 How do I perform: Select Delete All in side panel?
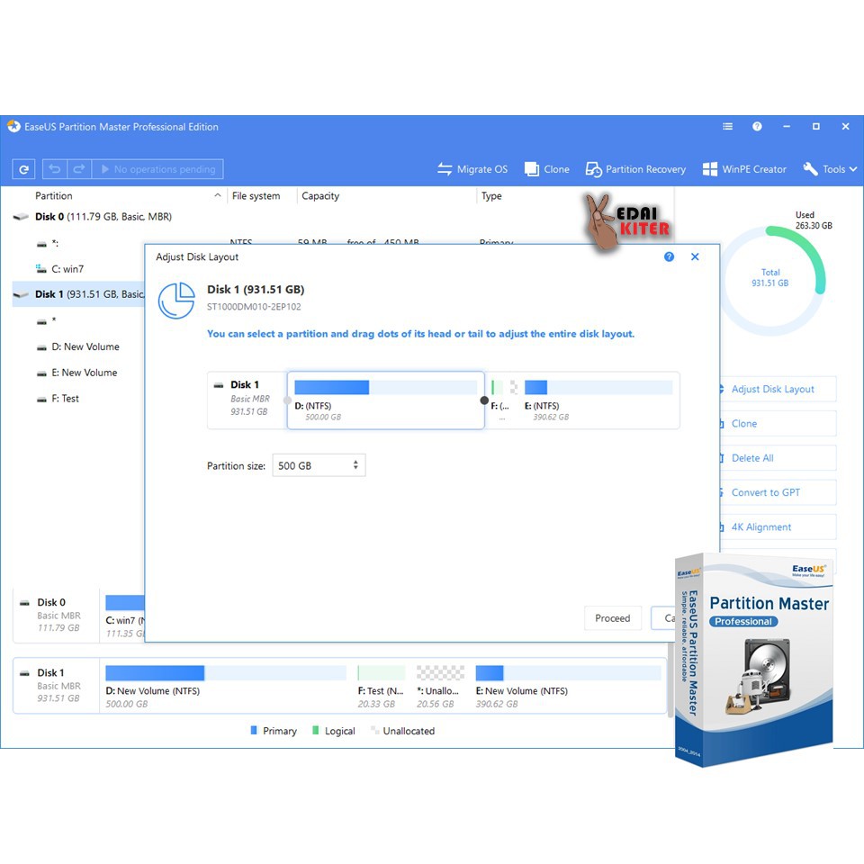752,458
